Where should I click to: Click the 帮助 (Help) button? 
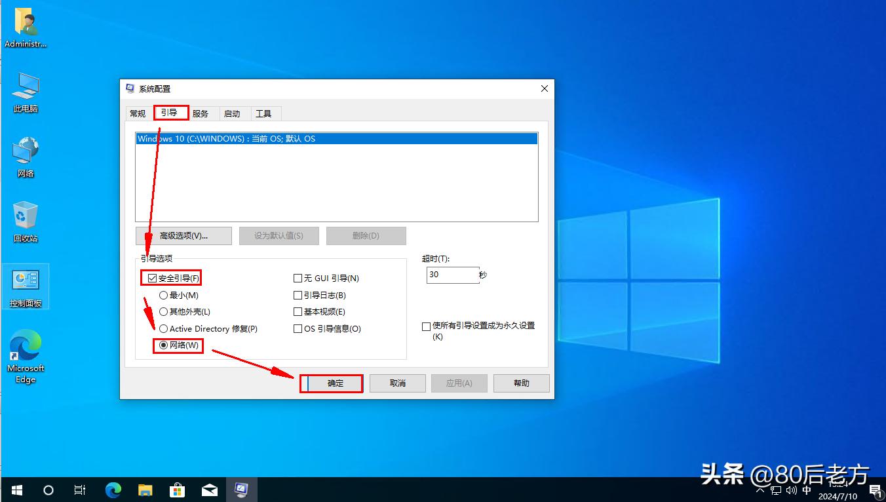(x=521, y=383)
